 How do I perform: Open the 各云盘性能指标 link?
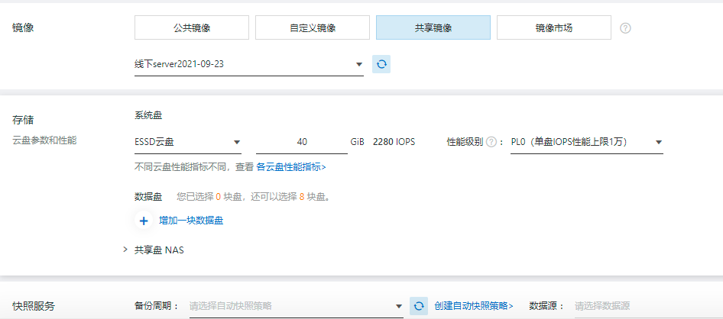(x=290, y=166)
